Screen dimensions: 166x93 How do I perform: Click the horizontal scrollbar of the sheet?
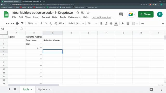[34, 85]
